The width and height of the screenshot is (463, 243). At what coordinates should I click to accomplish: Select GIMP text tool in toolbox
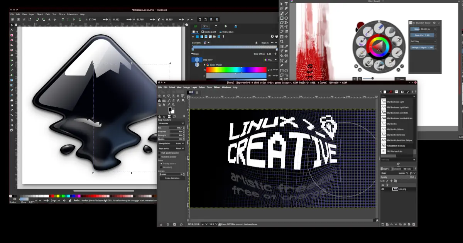[164, 105]
